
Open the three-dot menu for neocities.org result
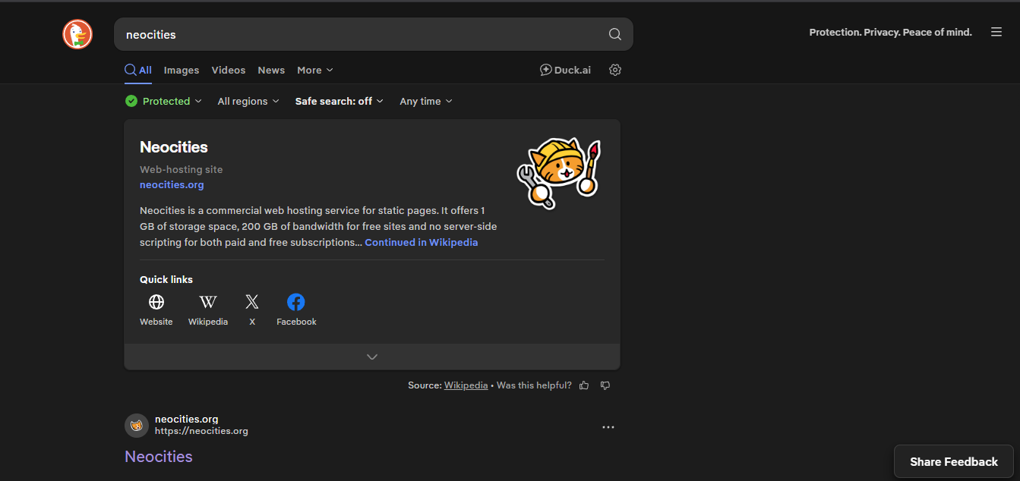click(608, 427)
